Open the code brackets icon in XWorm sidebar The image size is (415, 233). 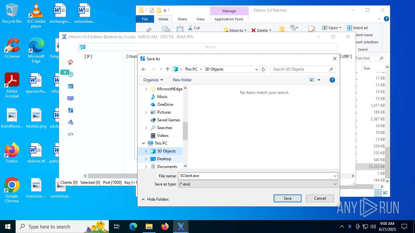pyautogui.click(x=70, y=134)
